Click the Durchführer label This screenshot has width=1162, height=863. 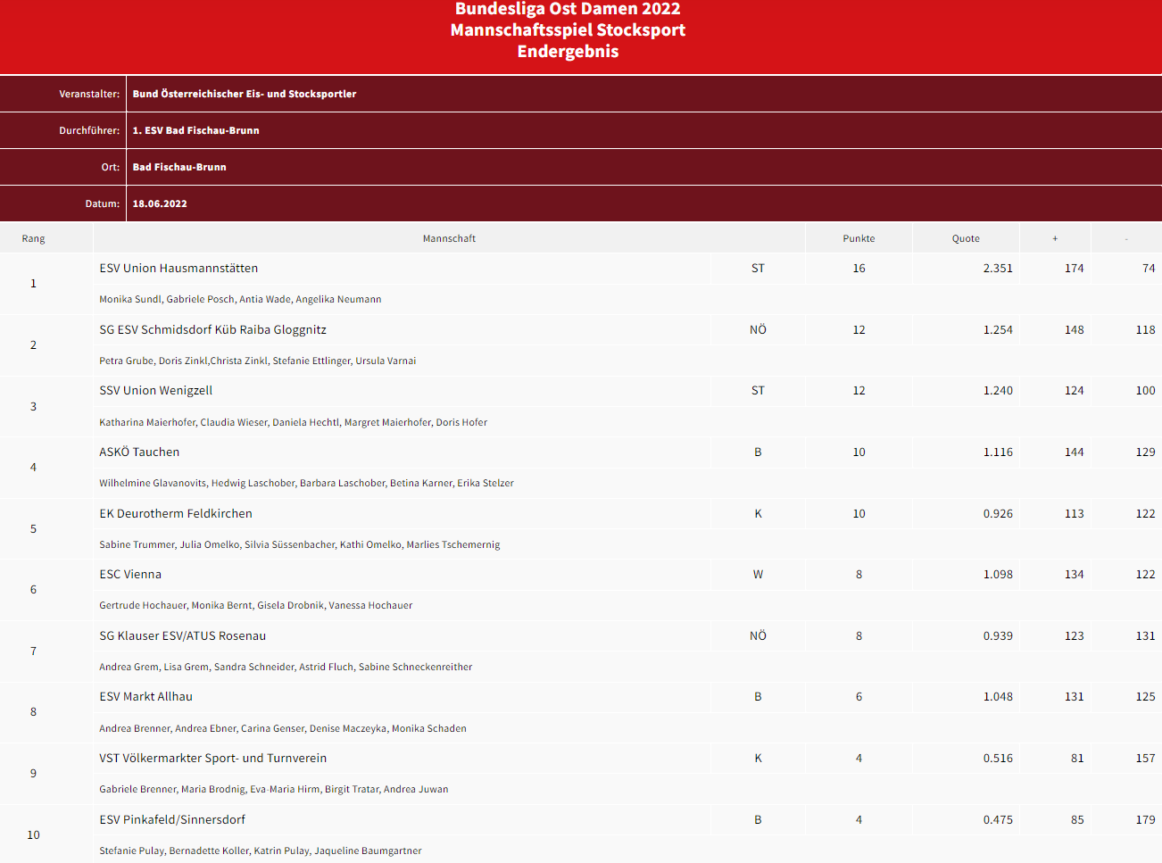tap(89, 130)
